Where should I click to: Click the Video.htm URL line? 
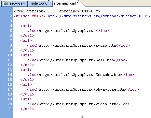pos(78,104)
